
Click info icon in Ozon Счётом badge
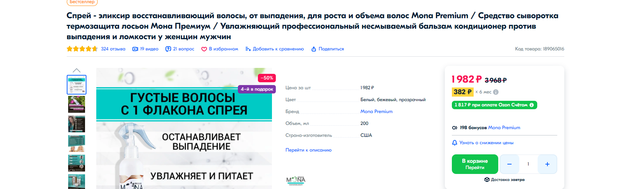(532, 105)
